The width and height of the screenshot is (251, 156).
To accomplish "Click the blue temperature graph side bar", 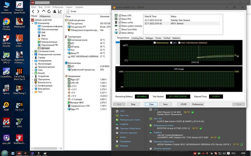I will [x=118, y=42].
